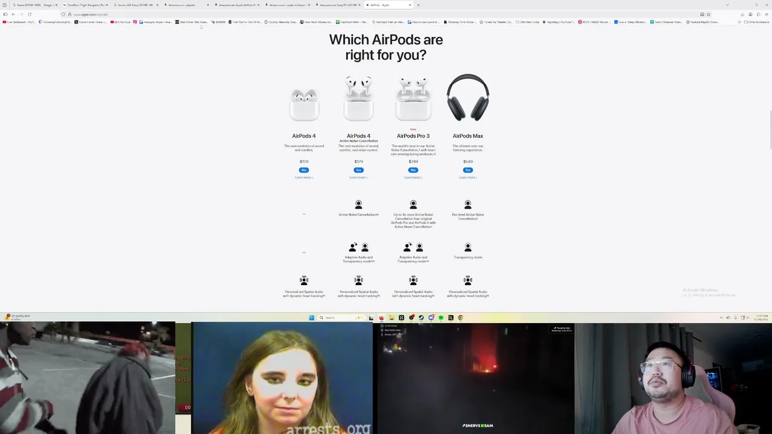
Task: Click the $249 price text
Action: tap(413, 162)
